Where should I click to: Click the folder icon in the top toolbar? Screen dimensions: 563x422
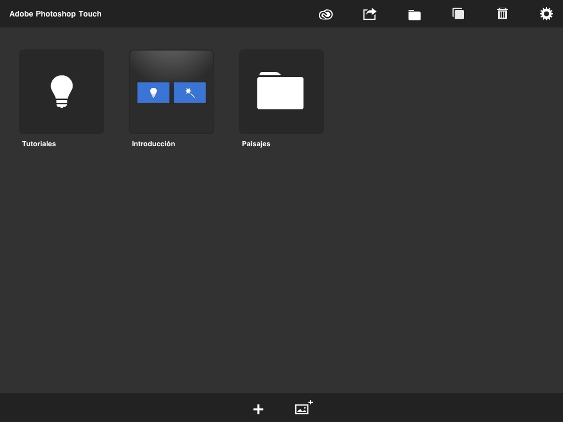click(414, 15)
